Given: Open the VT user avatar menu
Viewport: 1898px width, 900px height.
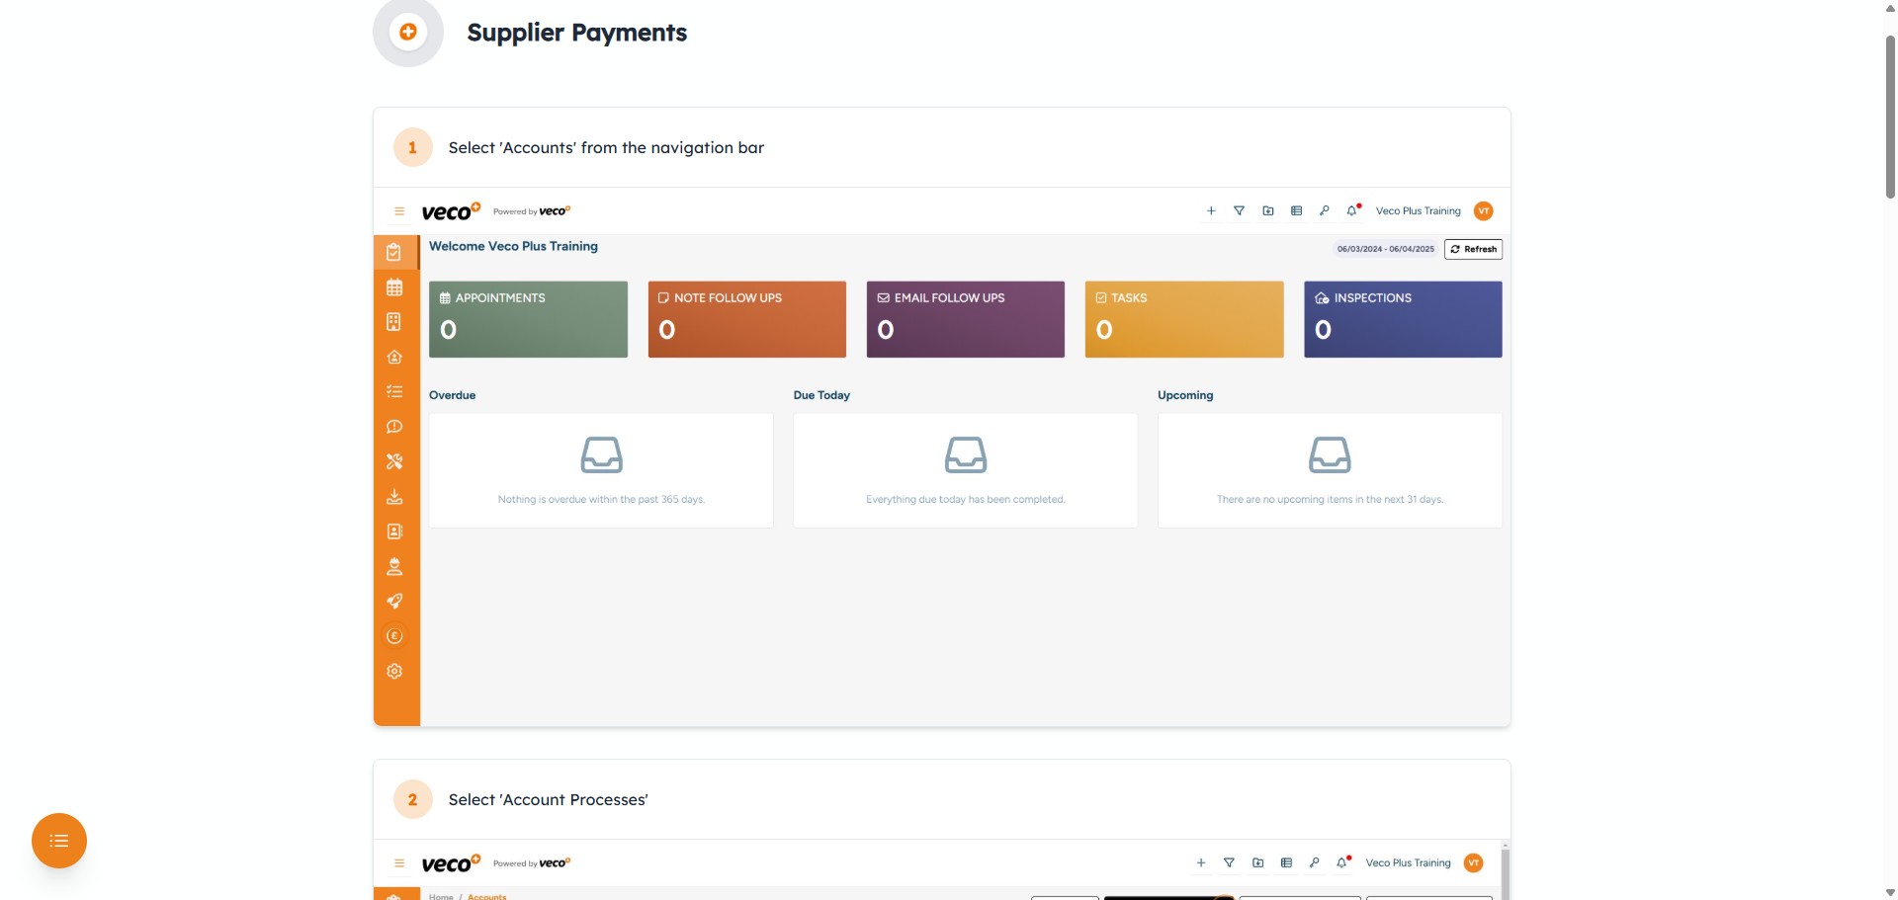Looking at the screenshot, I should coord(1483,210).
